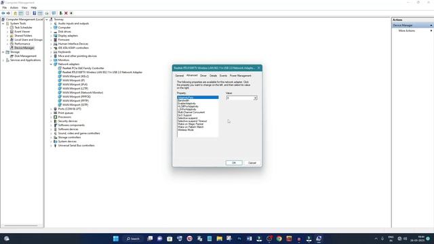Collapse the Network adapters category
This screenshot has height=244, width=434.
point(52,64)
